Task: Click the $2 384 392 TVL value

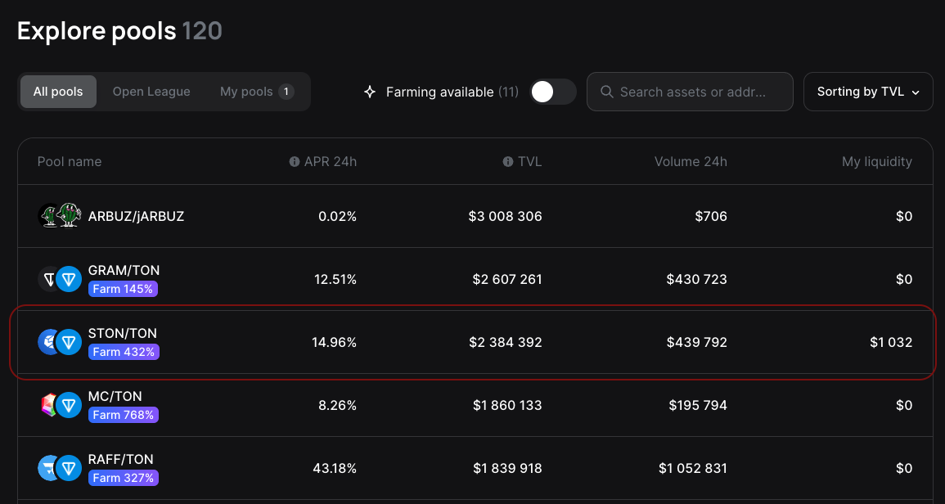Action: click(x=506, y=343)
